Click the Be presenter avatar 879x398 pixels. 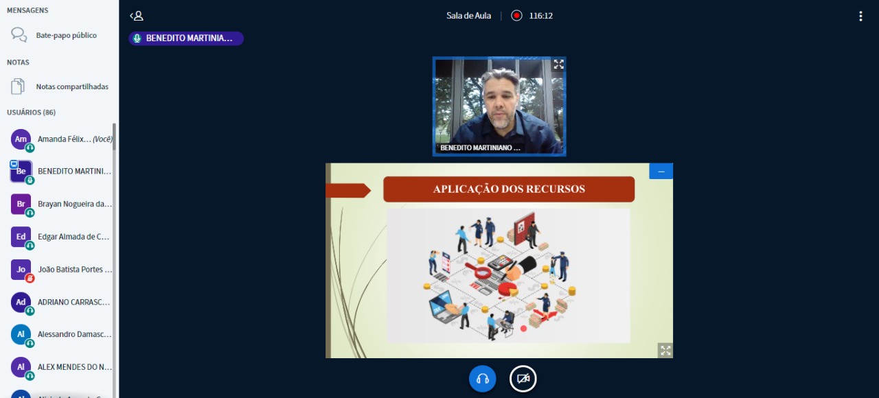[x=21, y=172]
